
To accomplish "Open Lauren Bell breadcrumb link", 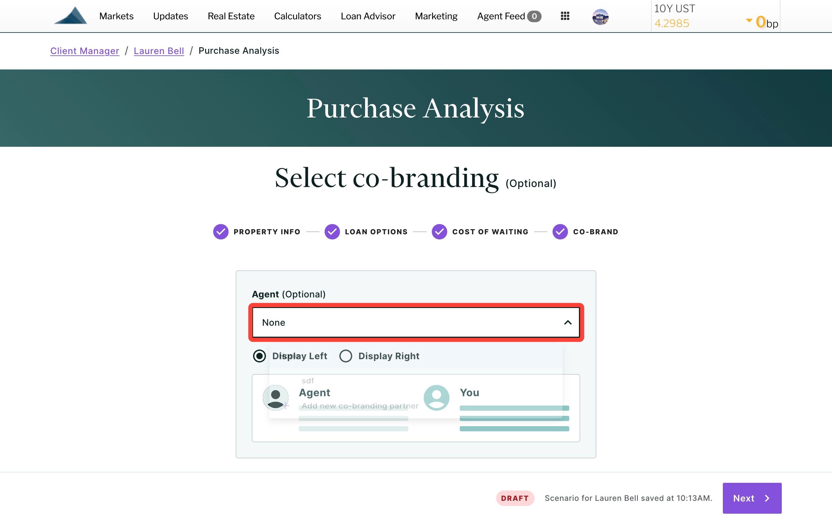I will click(x=159, y=51).
